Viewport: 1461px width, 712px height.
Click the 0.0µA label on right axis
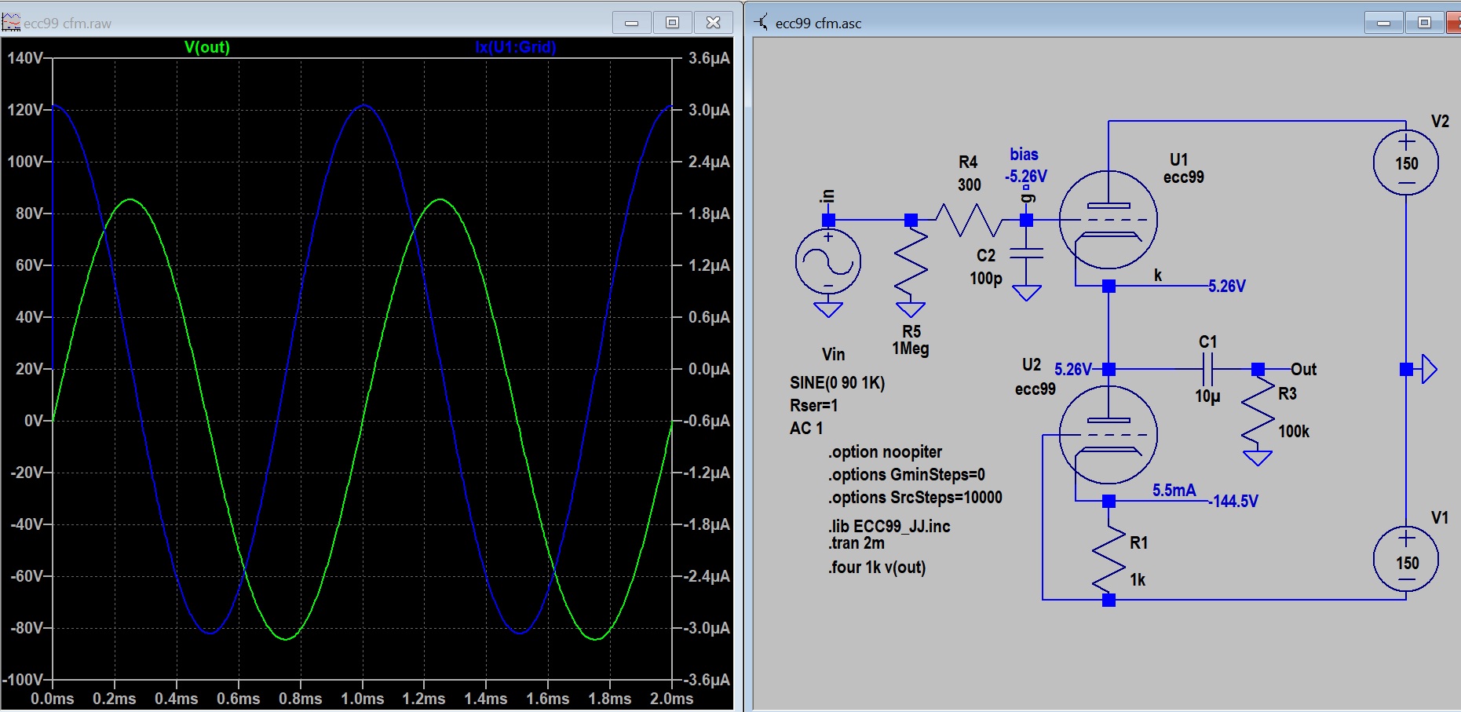709,369
